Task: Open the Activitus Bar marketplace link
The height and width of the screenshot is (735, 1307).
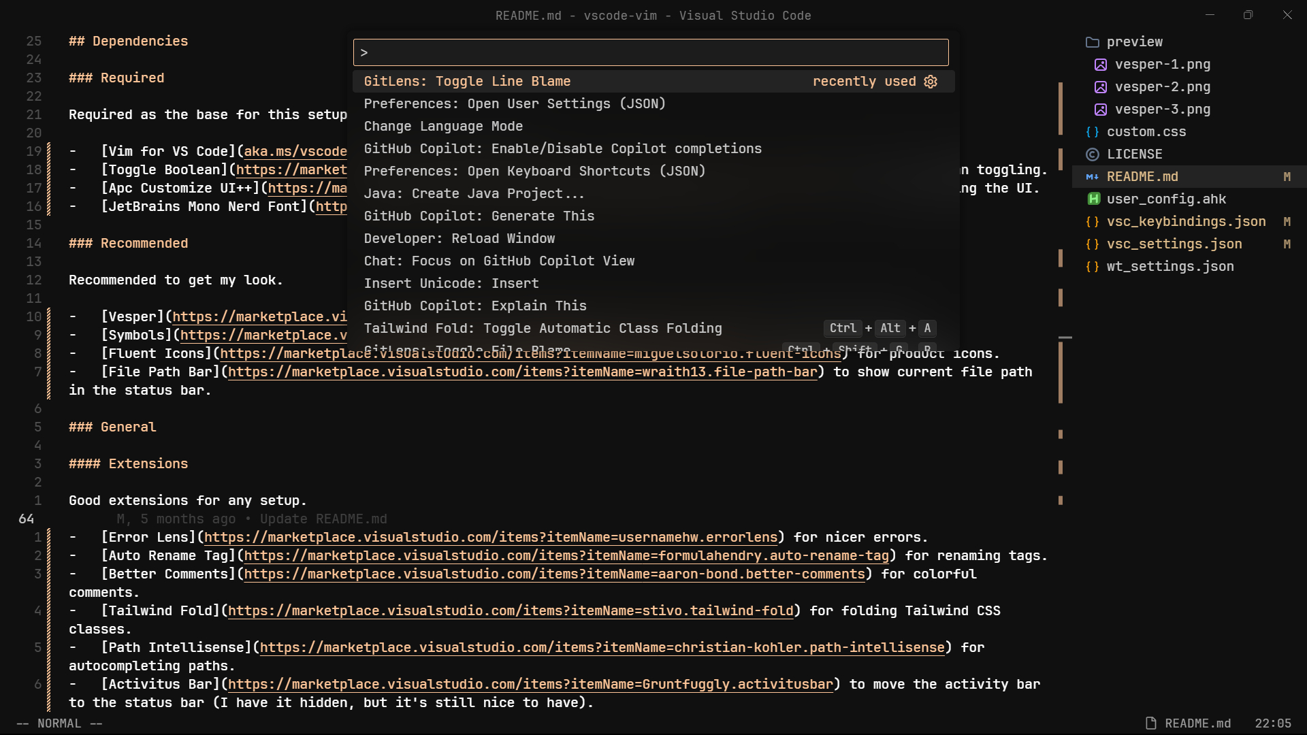Action: (530, 685)
